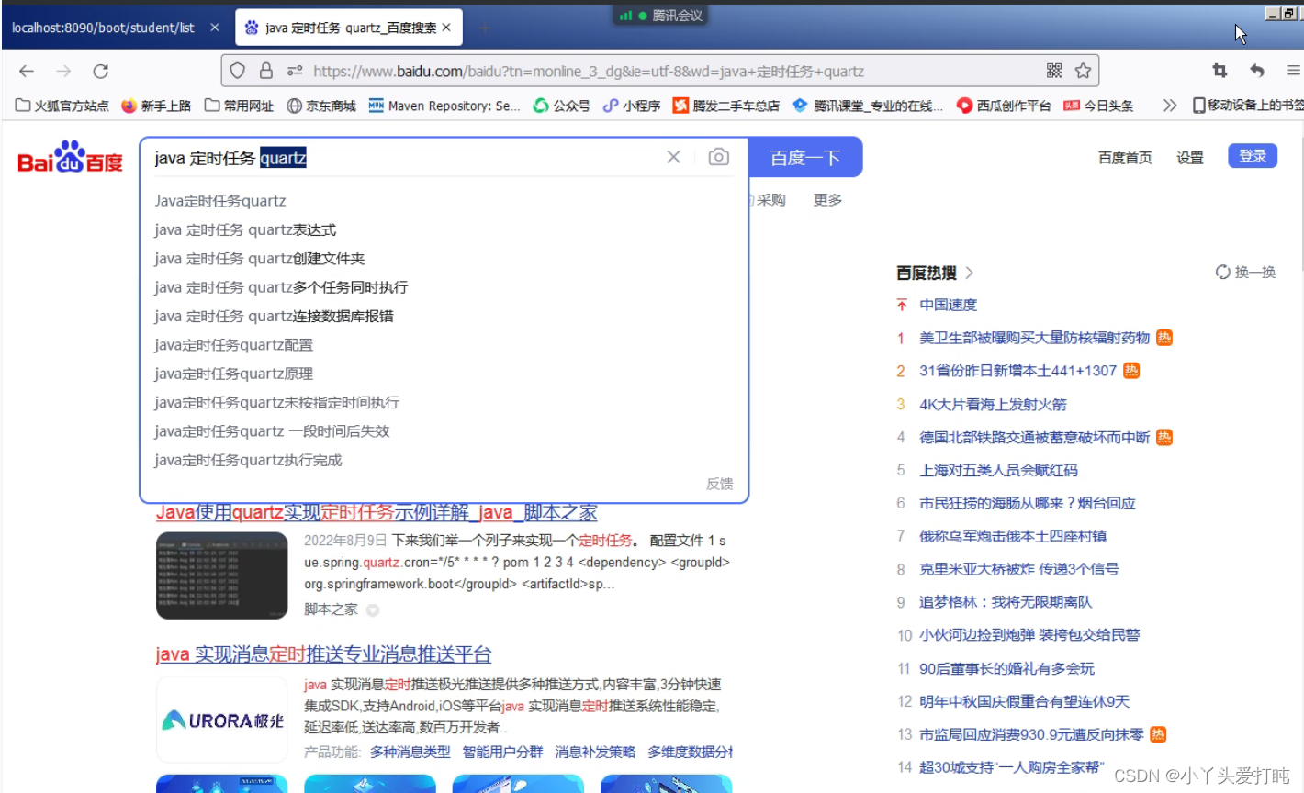Refresh hot searches with 换一换
Screen dimensions: 1304x793
click(x=1245, y=272)
